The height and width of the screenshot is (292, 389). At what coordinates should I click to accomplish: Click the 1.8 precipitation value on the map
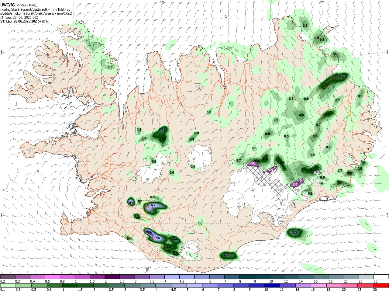324,85
